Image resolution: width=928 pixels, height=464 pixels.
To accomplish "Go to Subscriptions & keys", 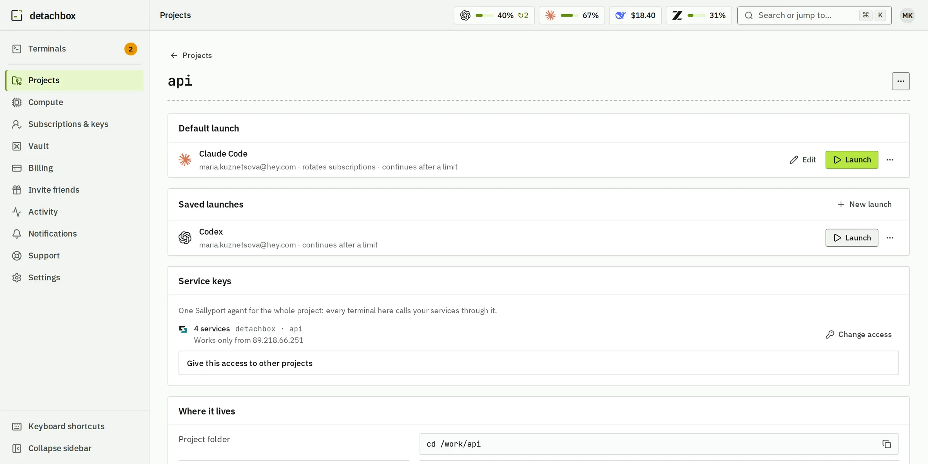I will [74, 124].
